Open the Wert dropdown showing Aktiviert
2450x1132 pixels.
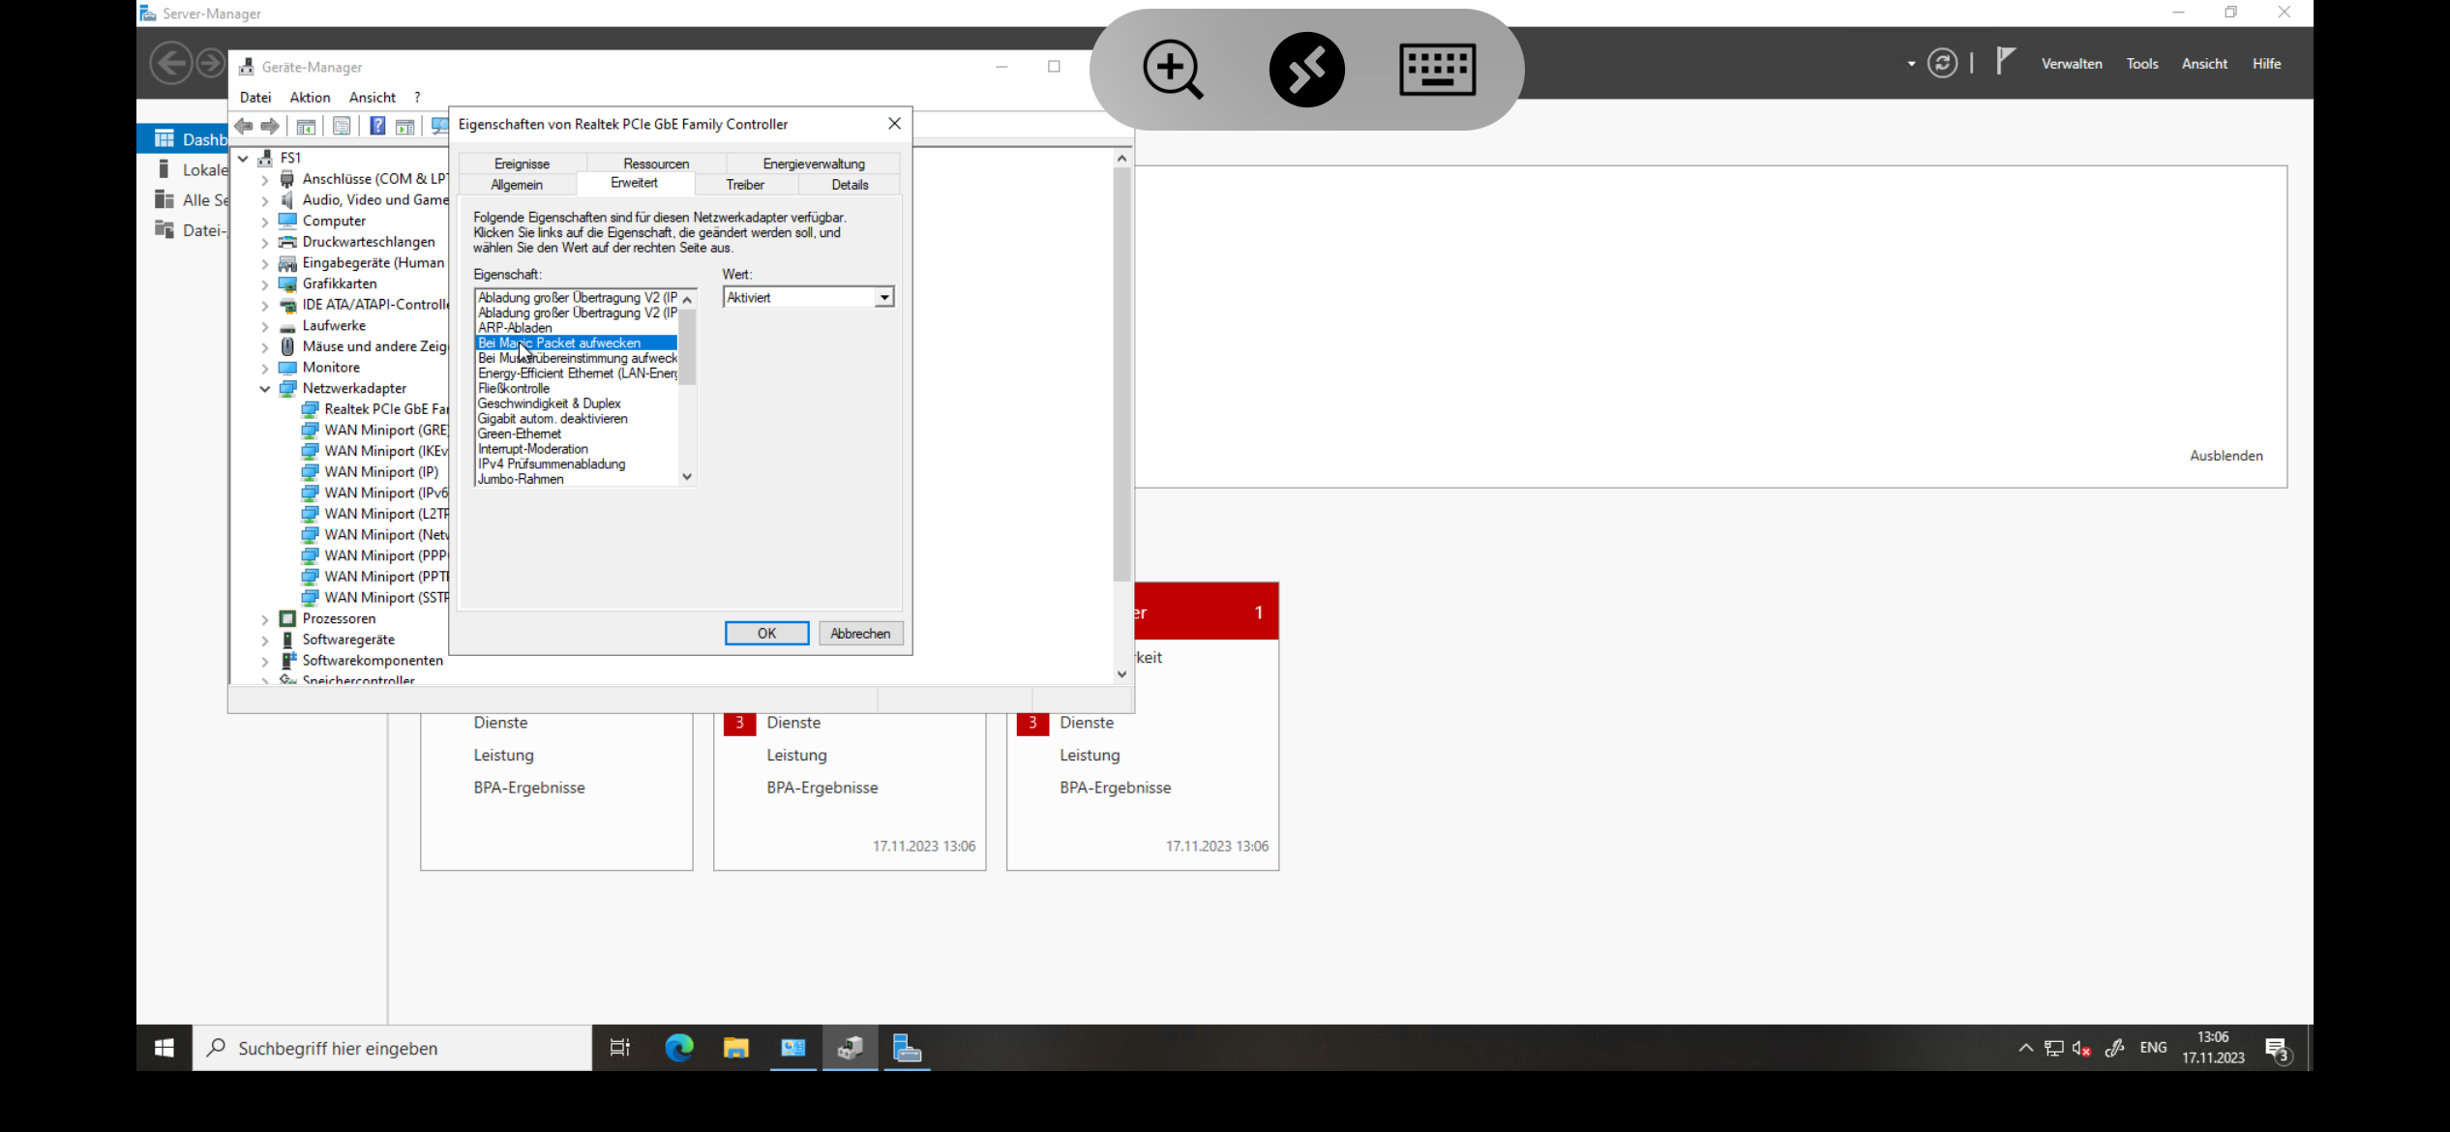(883, 298)
